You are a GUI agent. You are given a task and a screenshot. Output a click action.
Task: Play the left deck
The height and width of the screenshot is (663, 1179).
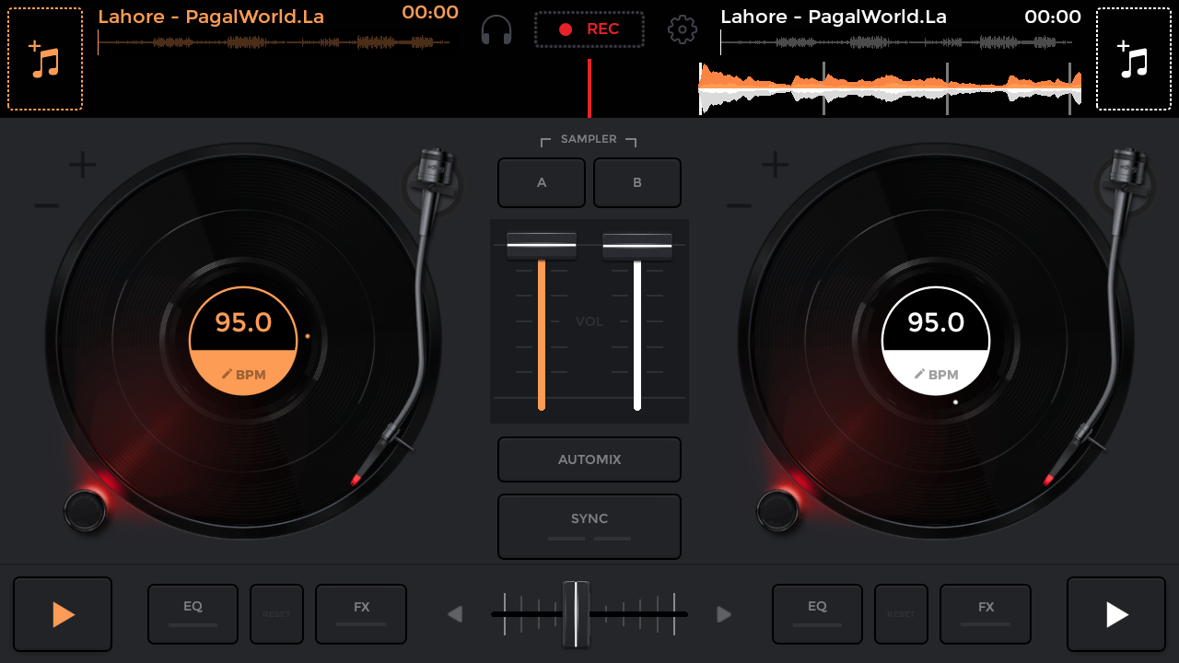tap(62, 614)
